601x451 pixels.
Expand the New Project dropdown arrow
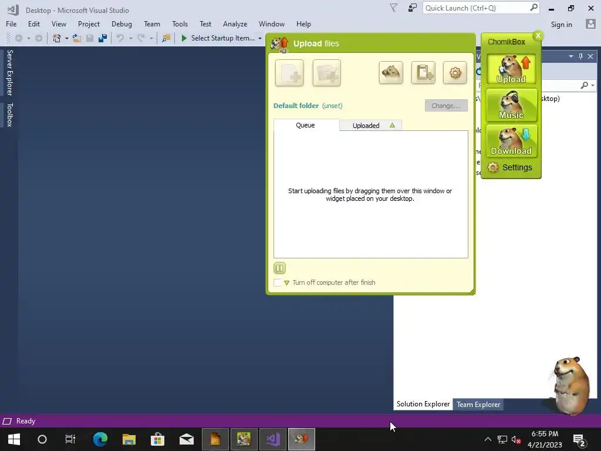(67, 38)
